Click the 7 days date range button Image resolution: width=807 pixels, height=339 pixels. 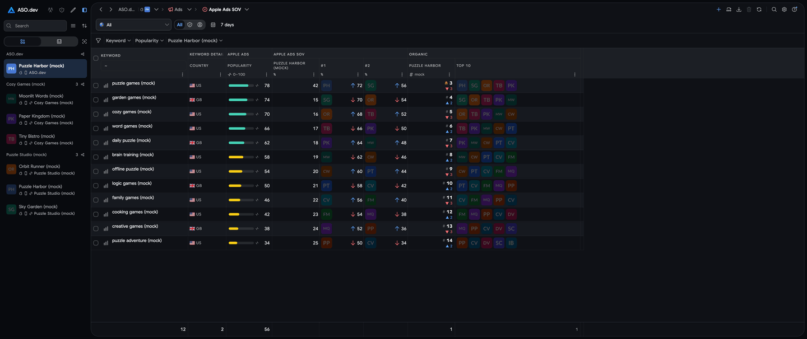pyautogui.click(x=222, y=25)
